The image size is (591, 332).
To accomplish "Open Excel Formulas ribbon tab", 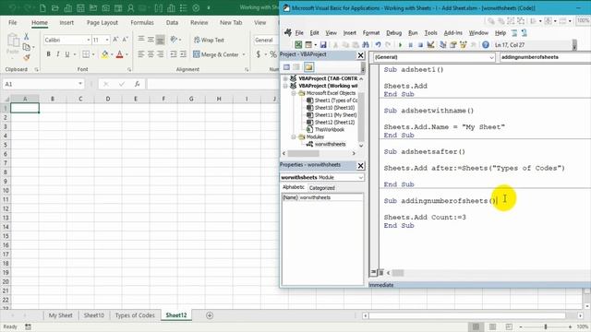I will point(142,23).
